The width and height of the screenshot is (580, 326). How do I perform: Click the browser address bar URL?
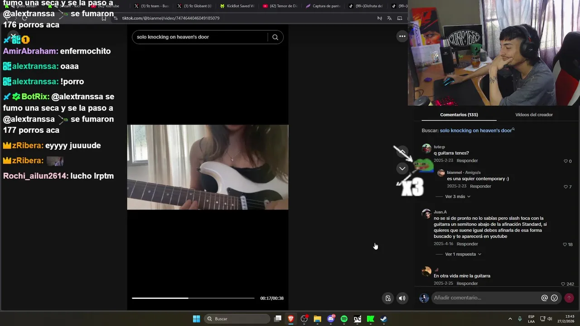(x=171, y=18)
